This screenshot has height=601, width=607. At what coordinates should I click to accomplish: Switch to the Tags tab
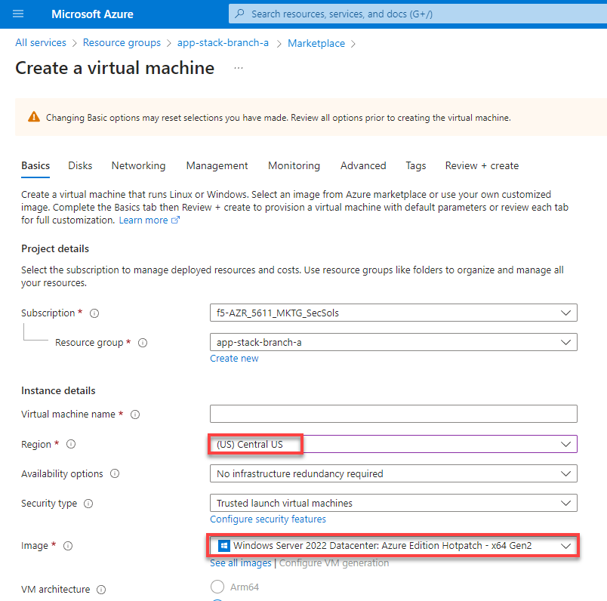416,166
